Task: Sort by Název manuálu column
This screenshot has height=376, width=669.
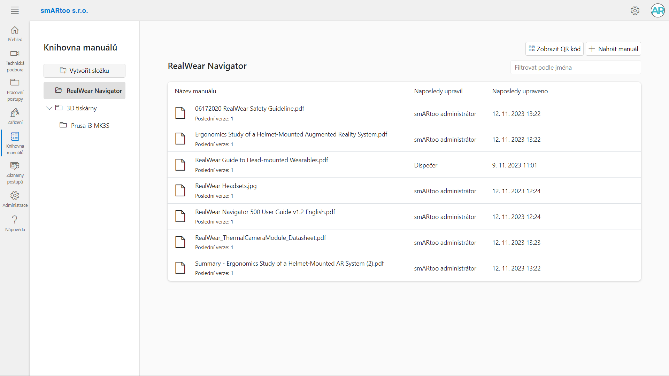Action: tap(195, 91)
